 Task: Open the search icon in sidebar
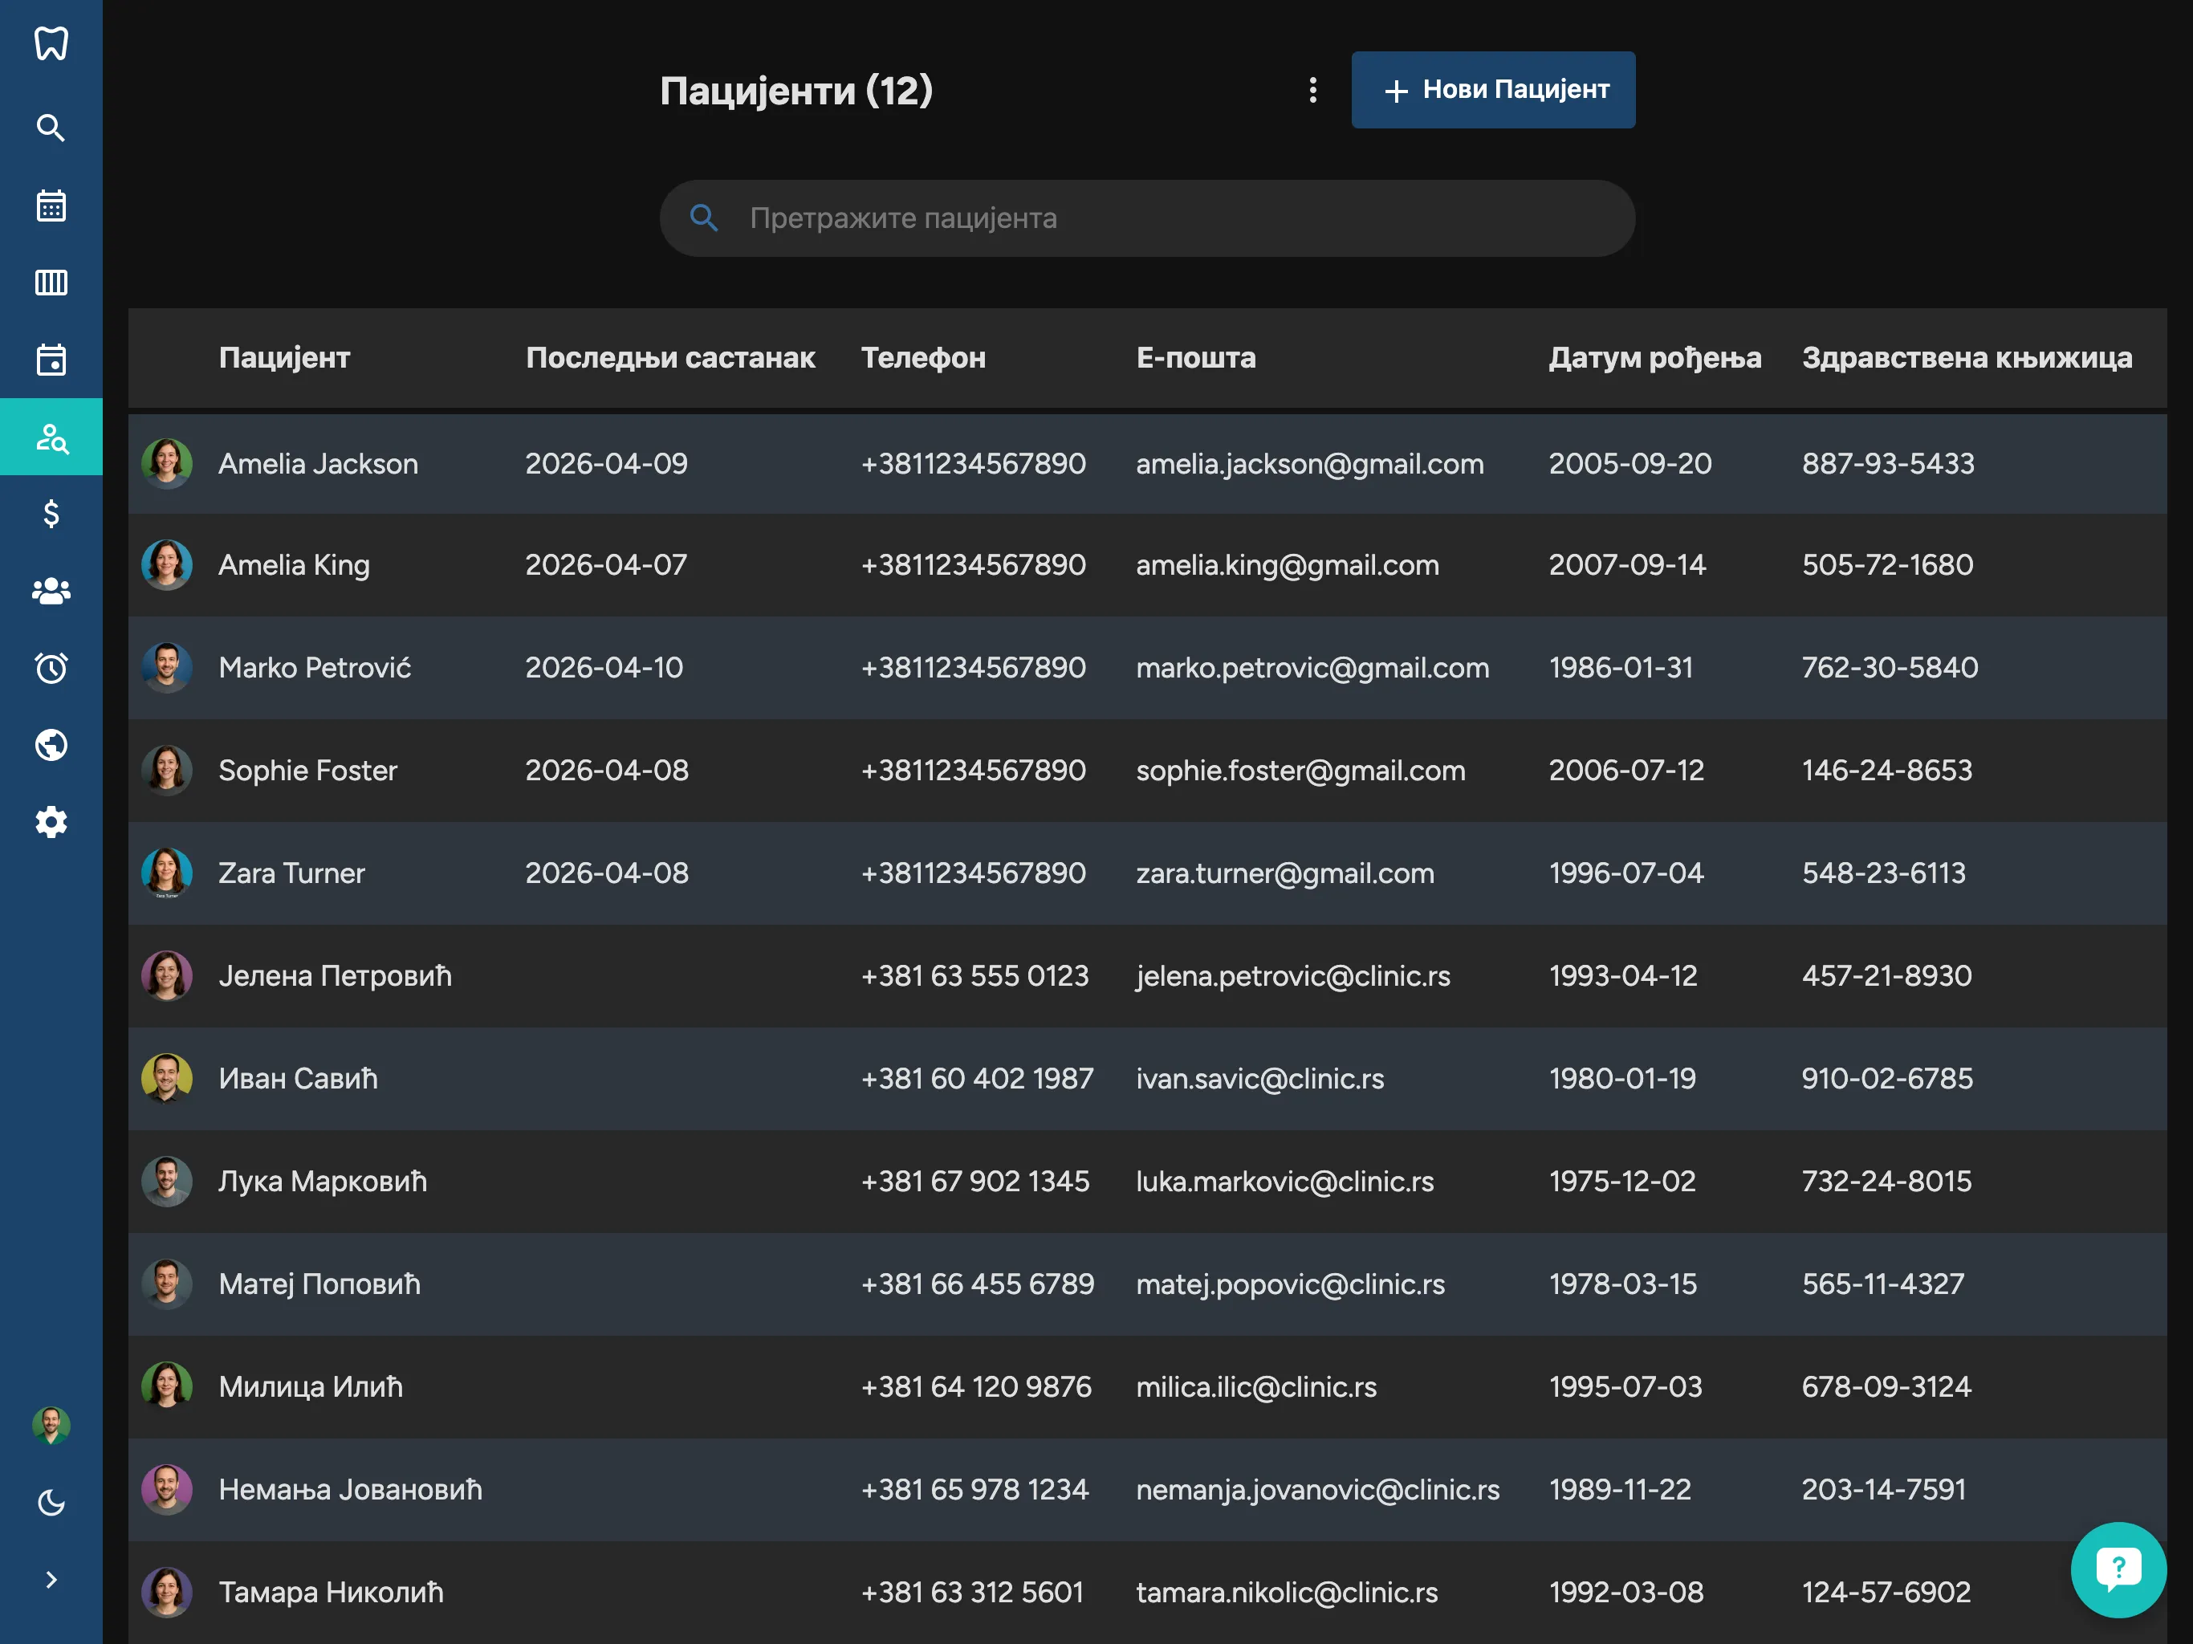pyautogui.click(x=51, y=128)
